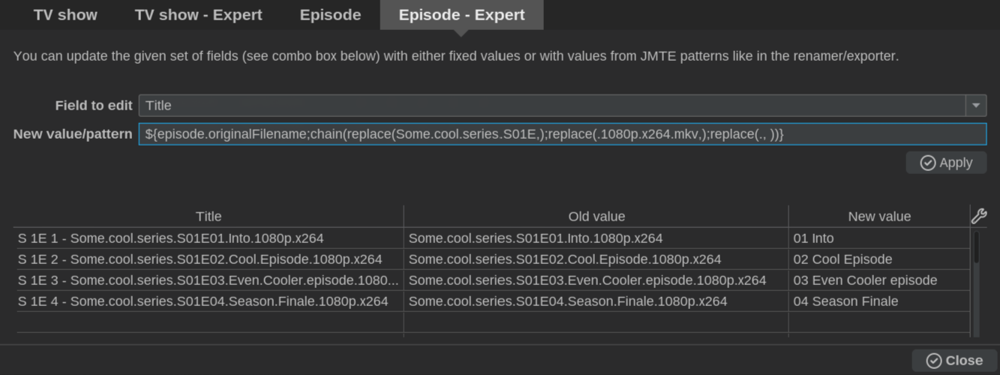The image size is (1000, 375).
Task: Select the S1E2 Cool Episode row
Action: (492, 259)
